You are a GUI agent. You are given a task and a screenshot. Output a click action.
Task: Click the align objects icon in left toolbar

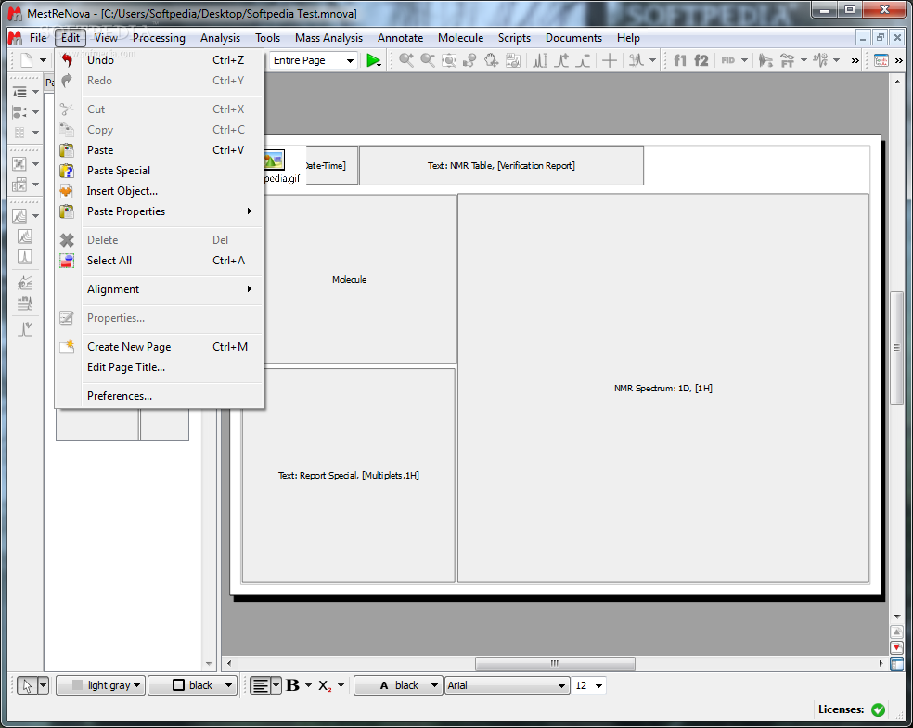tap(19, 112)
